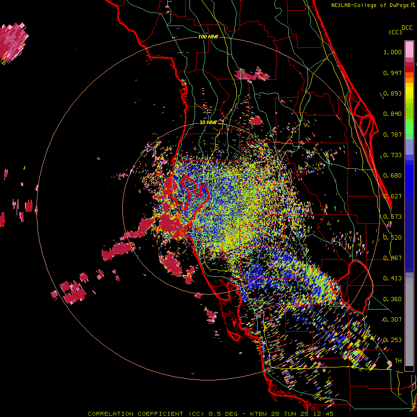The image size is (417, 417).
Task: Select the 0.840 scale value
Action: click(x=392, y=114)
